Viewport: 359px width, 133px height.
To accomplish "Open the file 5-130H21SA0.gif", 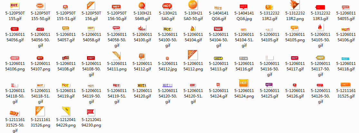I will [x=167, y=5].
